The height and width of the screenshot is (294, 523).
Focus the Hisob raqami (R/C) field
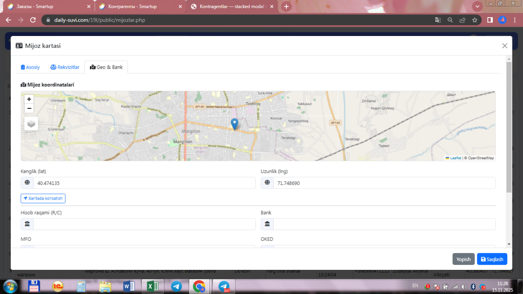point(144,224)
